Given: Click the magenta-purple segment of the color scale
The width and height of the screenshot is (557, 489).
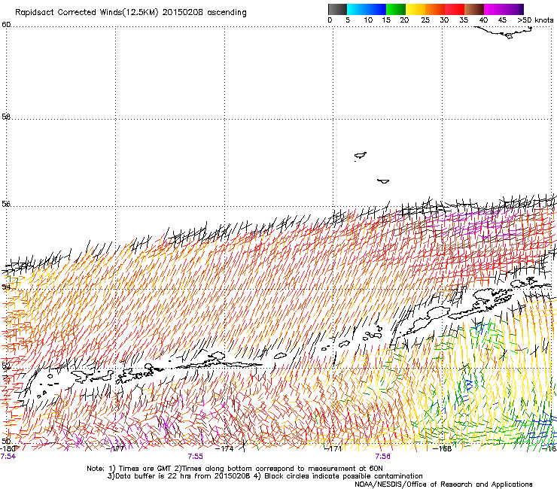Looking at the screenshot, I should (504, 9).
